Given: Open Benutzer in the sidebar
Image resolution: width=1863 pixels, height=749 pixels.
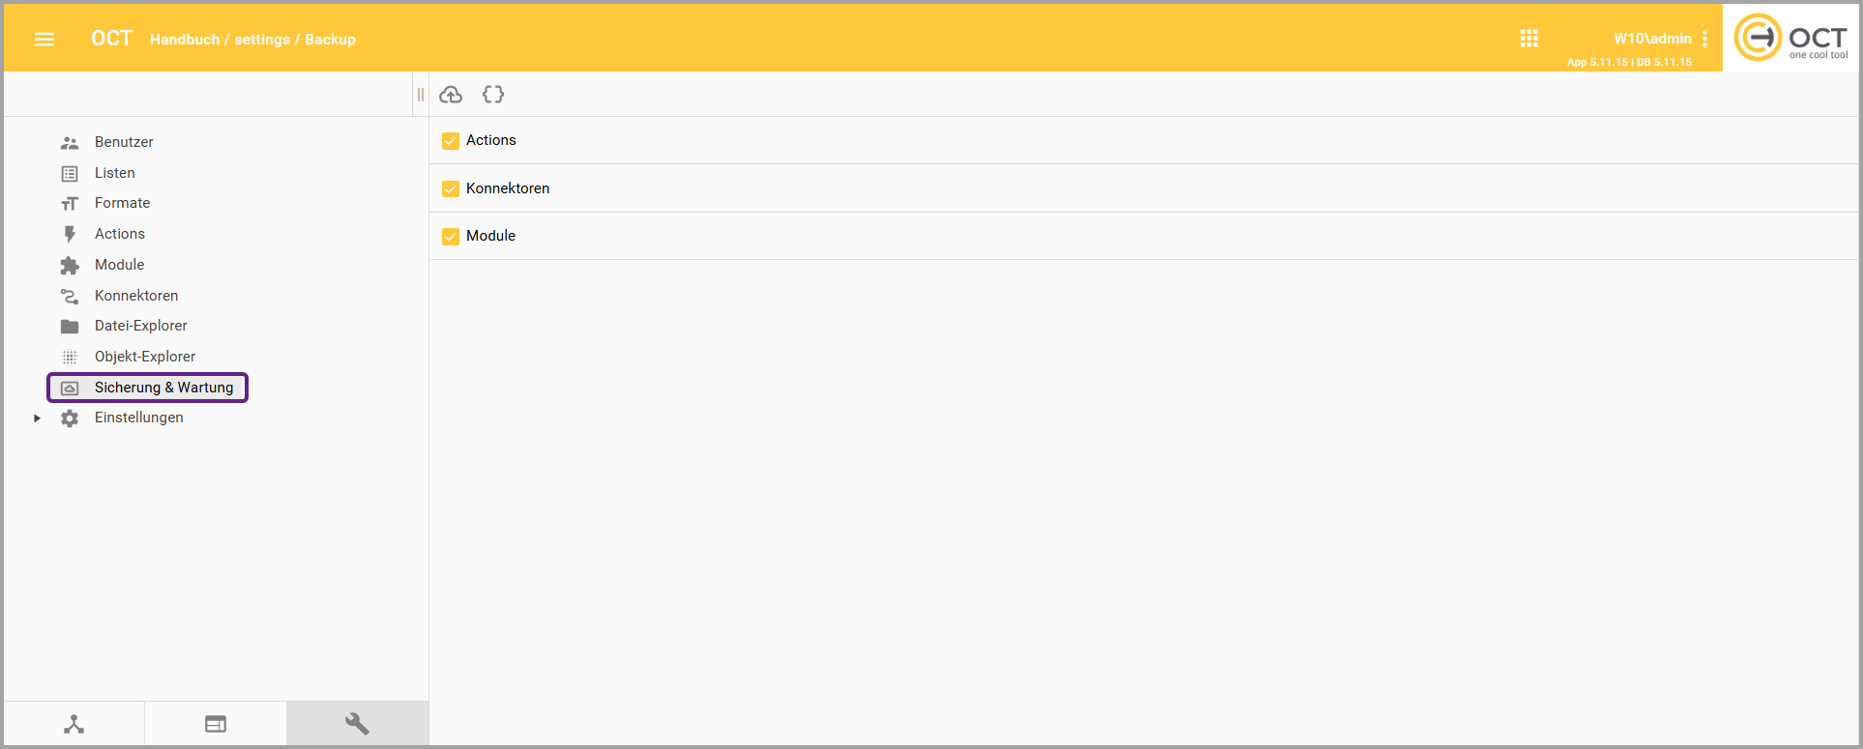Looking at the screenshot, I should [124, 142].
